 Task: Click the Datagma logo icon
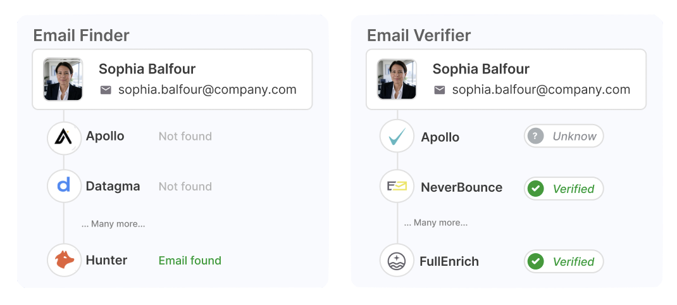(x=64, y=186)
